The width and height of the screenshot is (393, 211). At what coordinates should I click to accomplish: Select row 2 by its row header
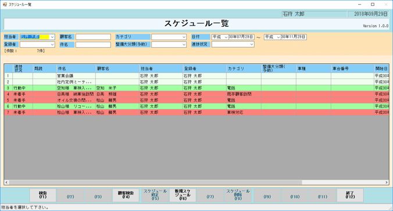pyautogui.click(x=8, y=82)
